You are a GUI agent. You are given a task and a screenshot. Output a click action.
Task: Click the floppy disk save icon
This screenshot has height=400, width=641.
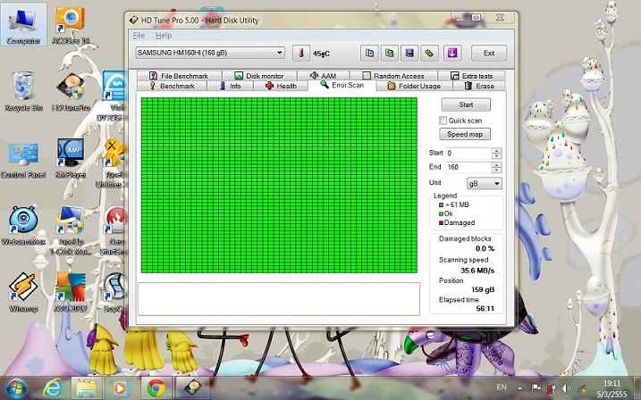pyautogui.click(x=409, y=53)
